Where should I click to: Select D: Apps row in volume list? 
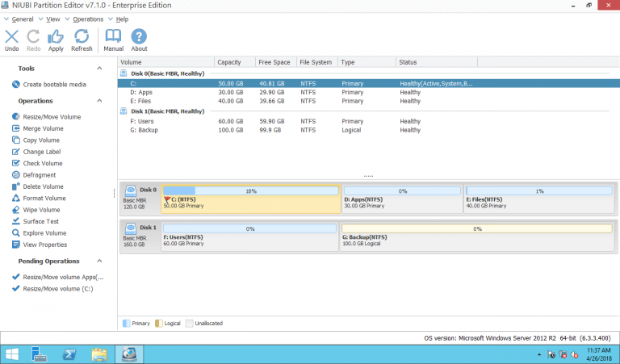click(x=368, y=92)
